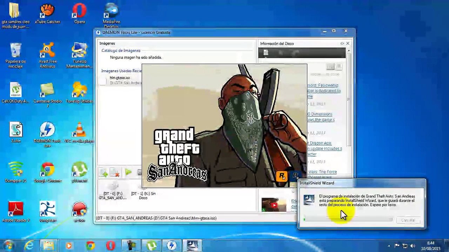Open Papelera de reciclaje
Image resolution: width=449 pixels, height=252 pixels.
[x=15, y=55]
